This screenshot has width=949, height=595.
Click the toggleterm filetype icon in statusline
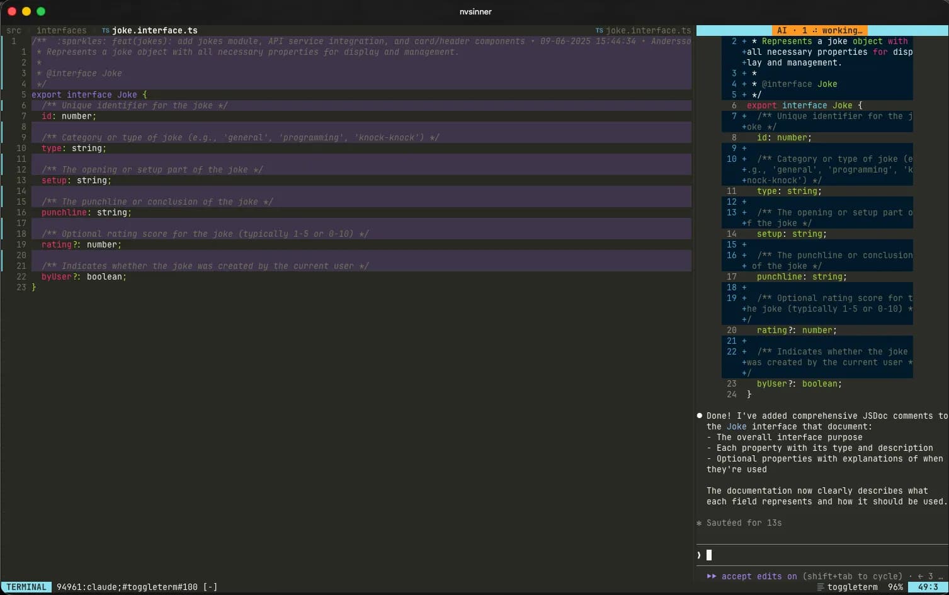click(820, 587)
